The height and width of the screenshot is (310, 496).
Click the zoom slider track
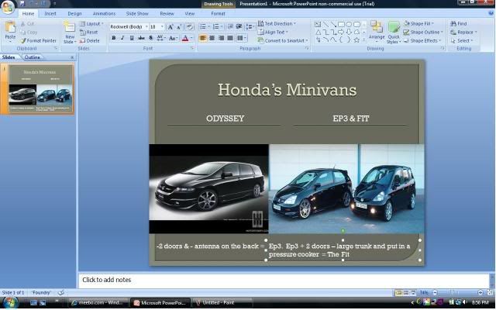point(457,293)
